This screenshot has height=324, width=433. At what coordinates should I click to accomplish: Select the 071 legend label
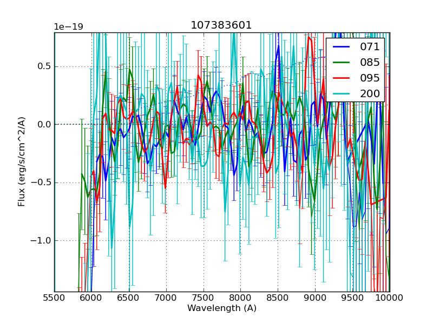click(x=370, y=47)
